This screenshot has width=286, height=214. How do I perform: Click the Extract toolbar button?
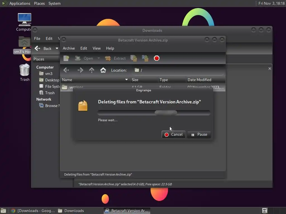point(115,58)
